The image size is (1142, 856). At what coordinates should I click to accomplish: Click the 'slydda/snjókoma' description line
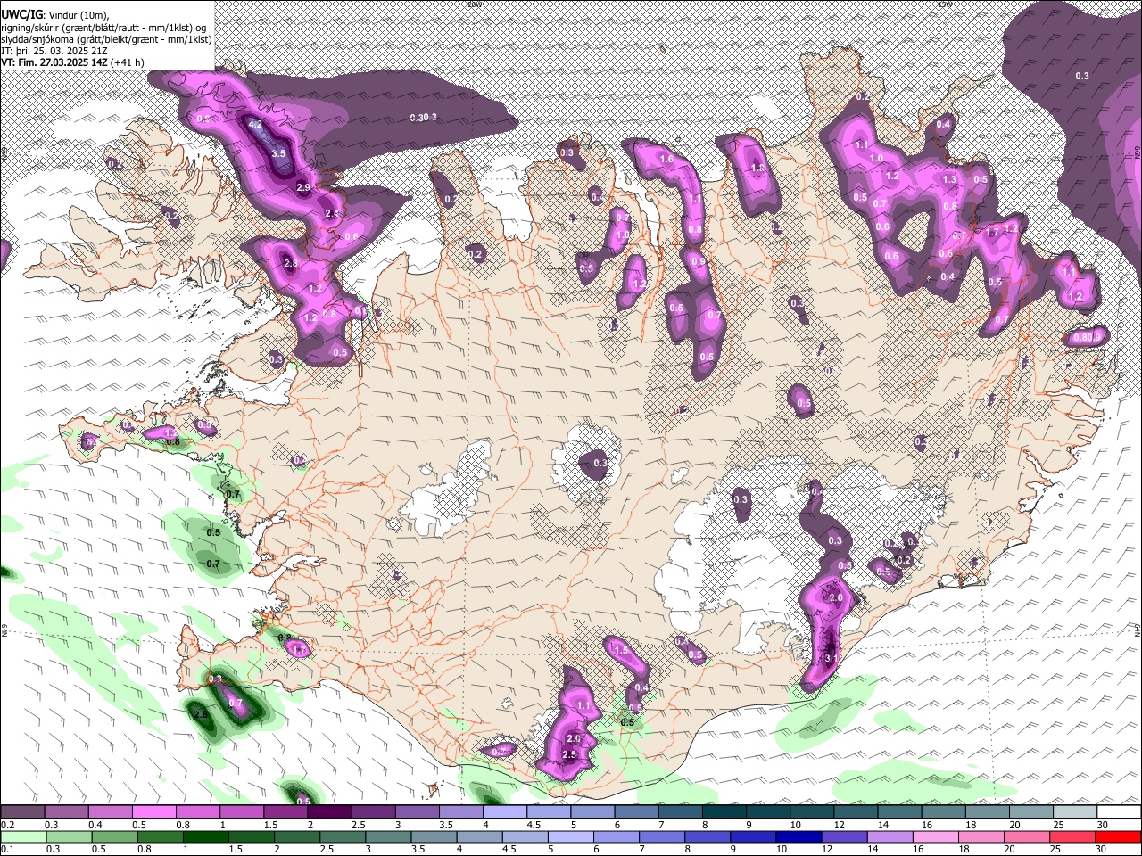point(106,39)
